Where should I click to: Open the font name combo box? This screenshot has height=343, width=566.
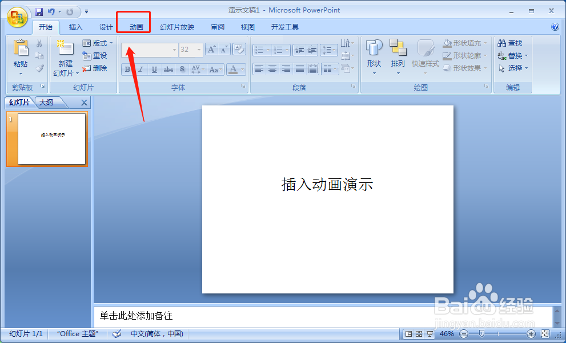pyautogui.click(x=150, y=50)
